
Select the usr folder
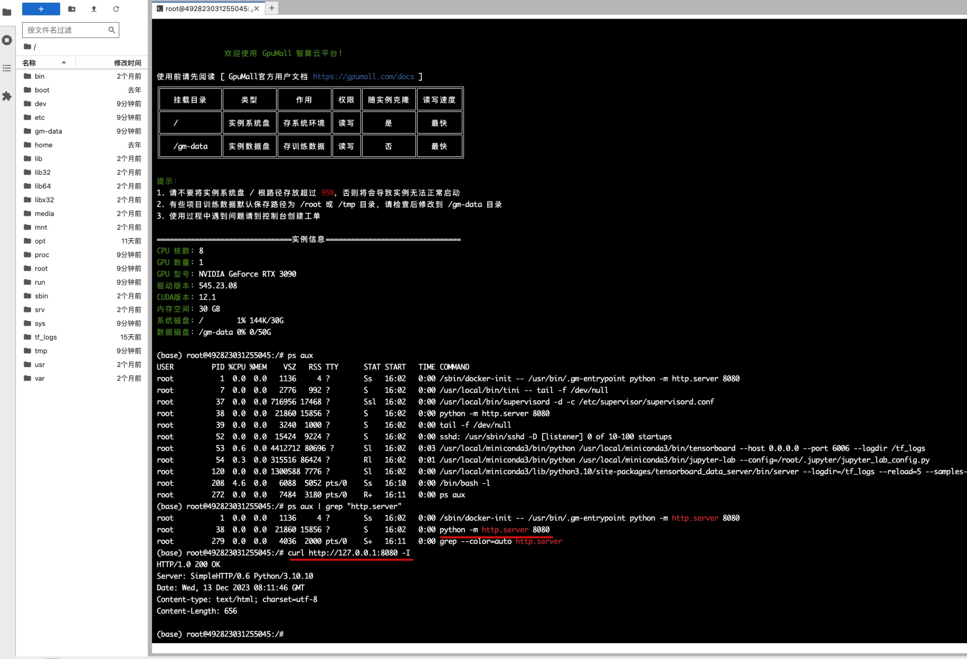click(x=82, y=365)
